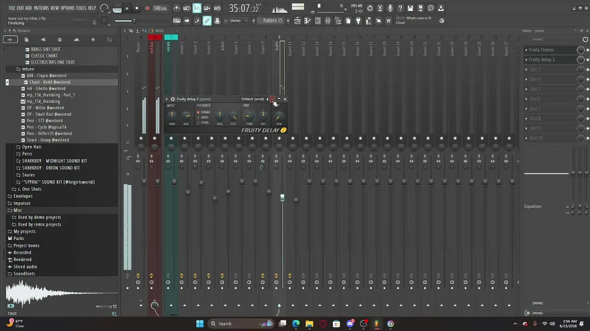
Task: Open File Explorer from the taskbar
Action: click(x=309, y=324)
